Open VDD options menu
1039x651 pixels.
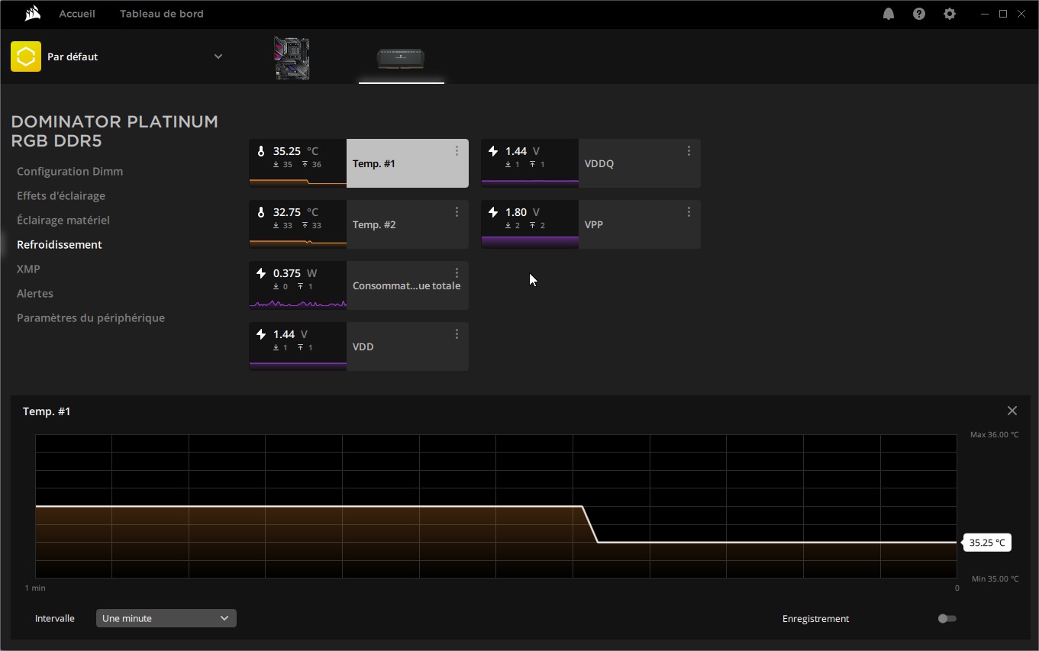point(457,334)
